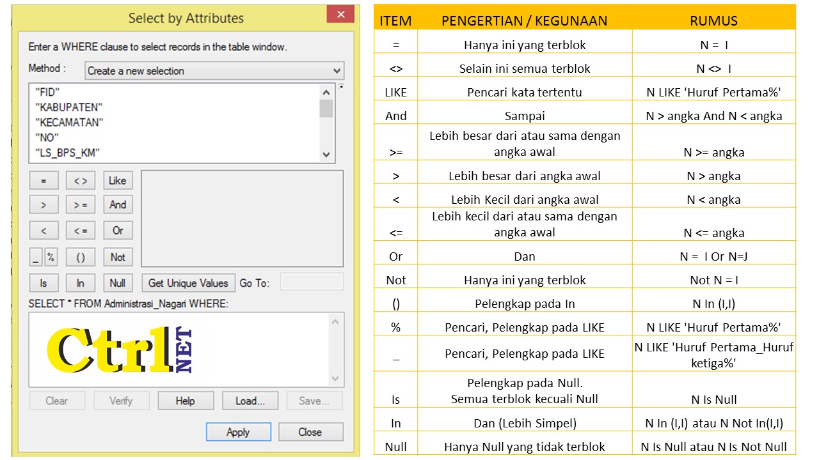Click the equals (=) operator button
Viewport: 819px width, 460px height.
click(44, 180)
